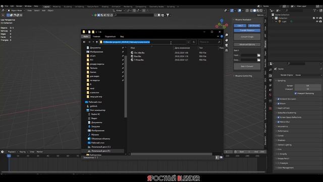
Task: Open the Object Mode dropdown
Action: point(16,11)
